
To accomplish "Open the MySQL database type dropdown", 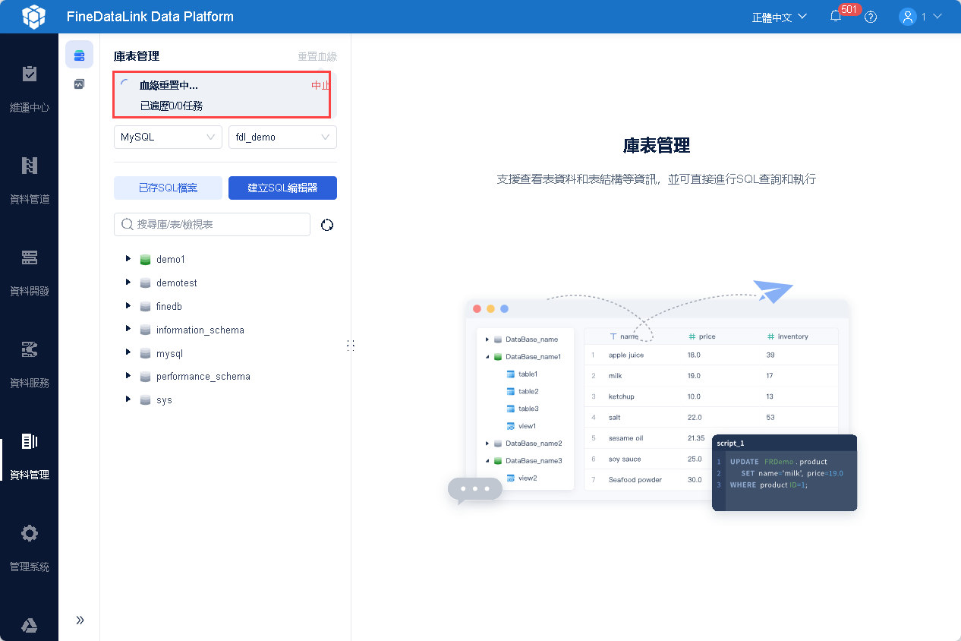I will click(168, 137).
